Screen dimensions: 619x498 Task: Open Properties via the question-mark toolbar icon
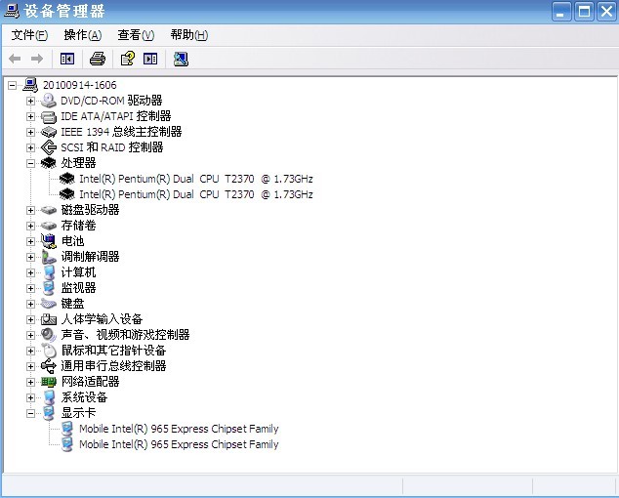coord(128,59)
